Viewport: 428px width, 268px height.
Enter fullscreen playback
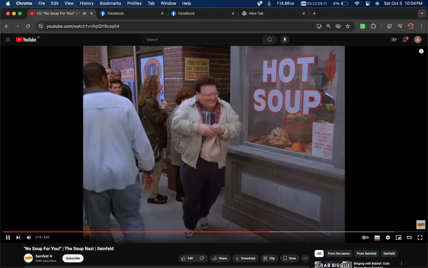(x=420, y=237)
